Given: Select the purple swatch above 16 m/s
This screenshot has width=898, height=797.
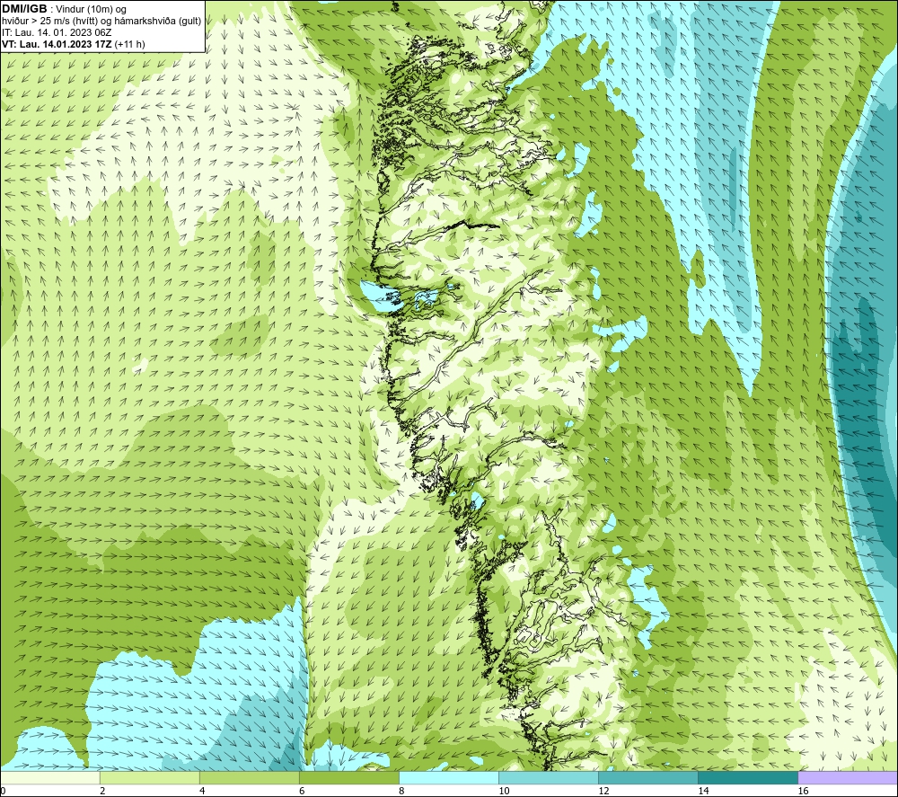Looking at the screenshot, I should [x=849, y=777].
